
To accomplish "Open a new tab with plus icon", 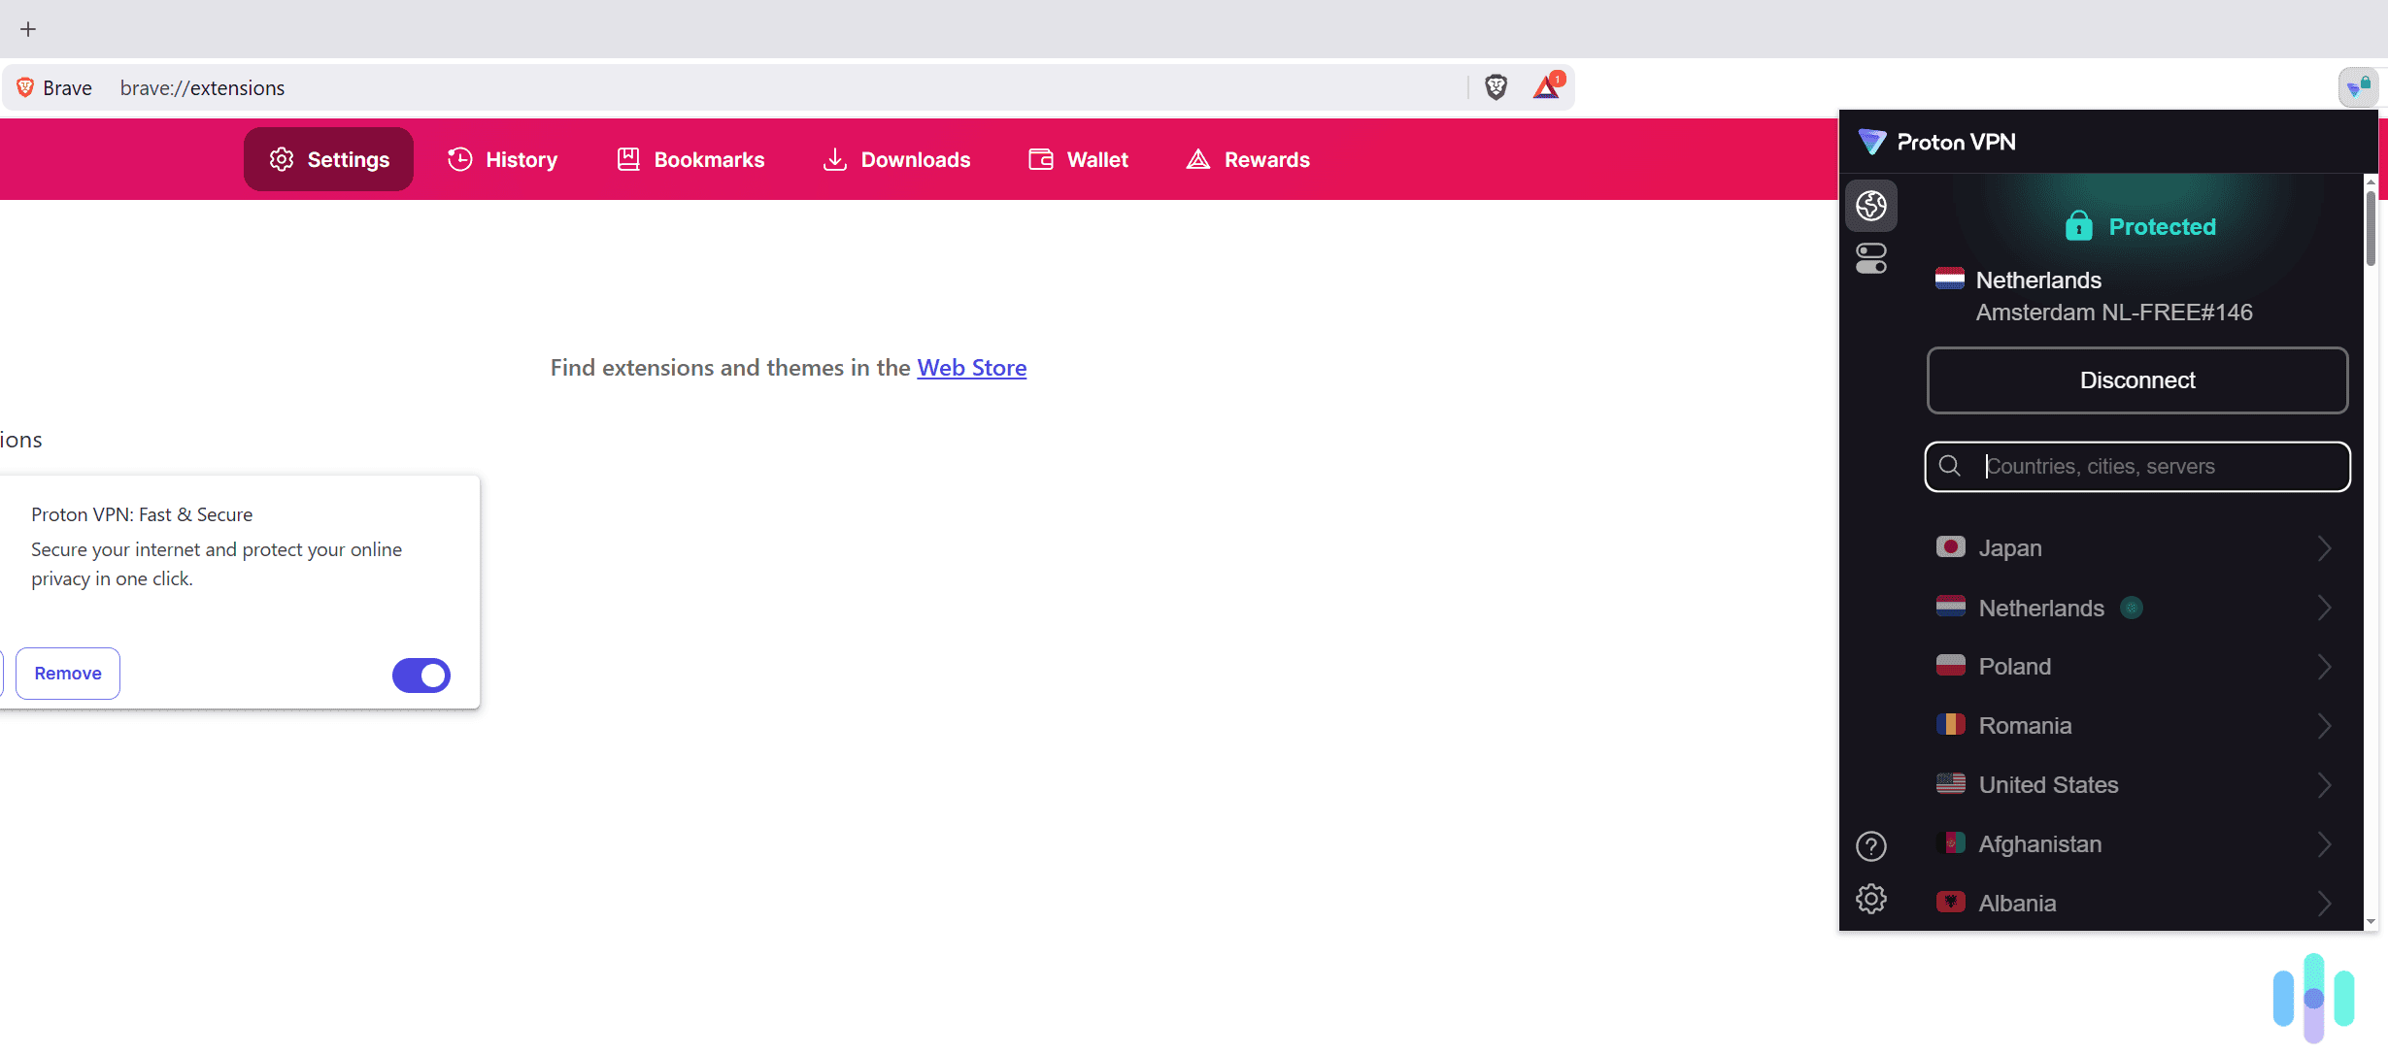I will [x=28, y=29].
